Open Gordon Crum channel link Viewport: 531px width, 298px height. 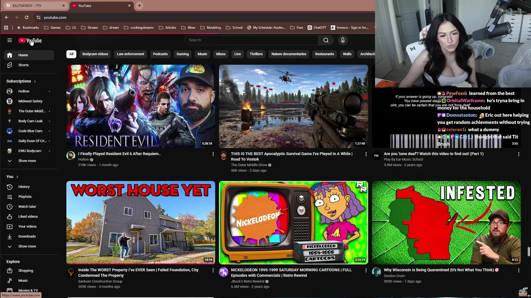click(394, 276)
